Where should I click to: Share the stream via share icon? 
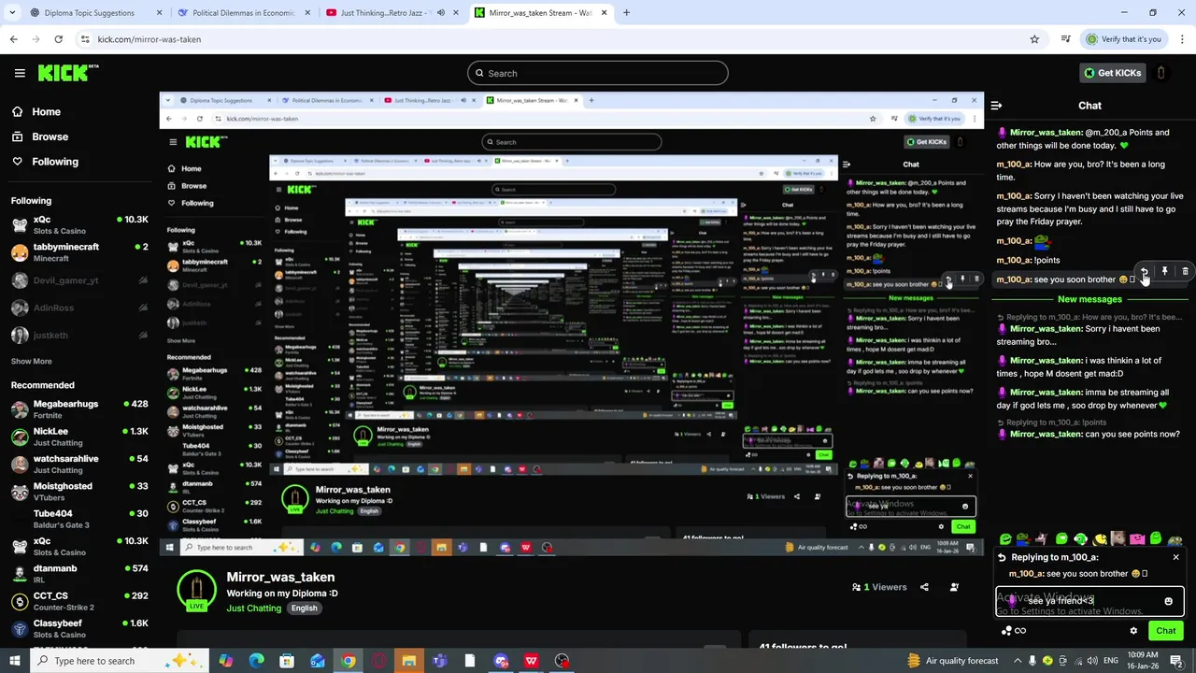pos(924,587)
